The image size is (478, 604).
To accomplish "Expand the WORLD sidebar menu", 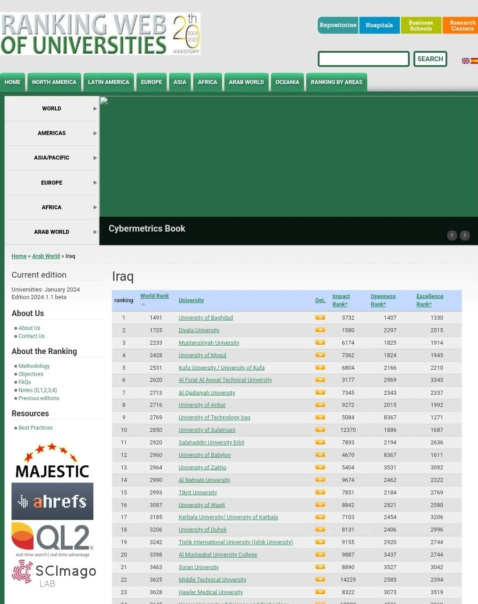I will pyautogui.click(x=52, y=109).
